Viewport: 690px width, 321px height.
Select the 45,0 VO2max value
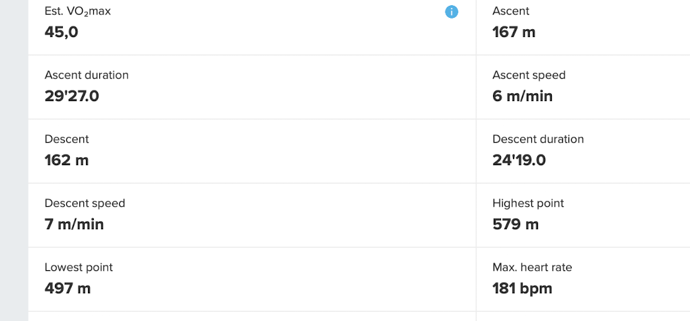coord(61,32)
